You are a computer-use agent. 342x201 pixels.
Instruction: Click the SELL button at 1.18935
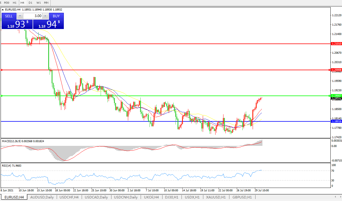tap(9, 16)
